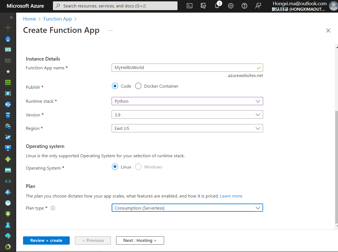Open the feedback icon in header

click(258, 6)
